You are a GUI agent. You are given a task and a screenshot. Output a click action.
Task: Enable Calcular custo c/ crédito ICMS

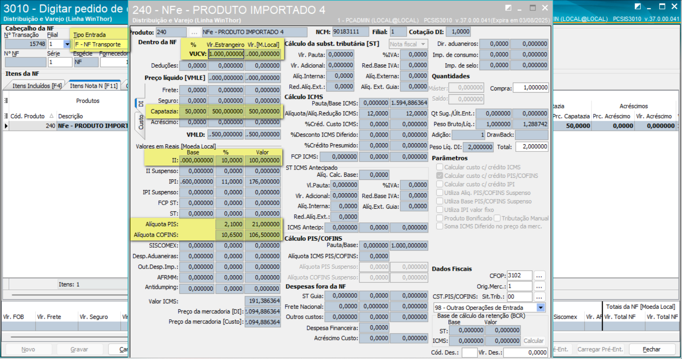[x=440, y=167]
